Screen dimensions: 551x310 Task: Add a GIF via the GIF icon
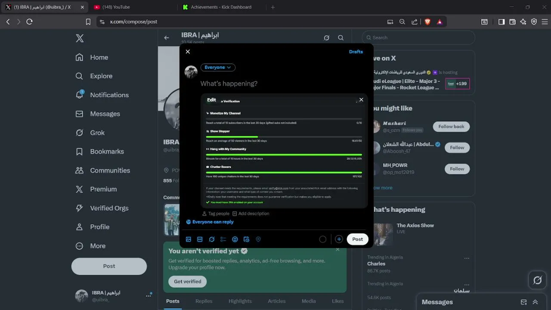pos(200,239)
